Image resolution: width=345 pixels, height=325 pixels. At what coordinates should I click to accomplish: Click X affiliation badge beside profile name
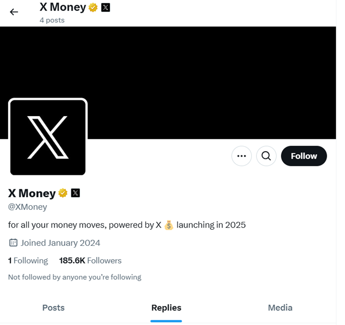tap(76, 193)
